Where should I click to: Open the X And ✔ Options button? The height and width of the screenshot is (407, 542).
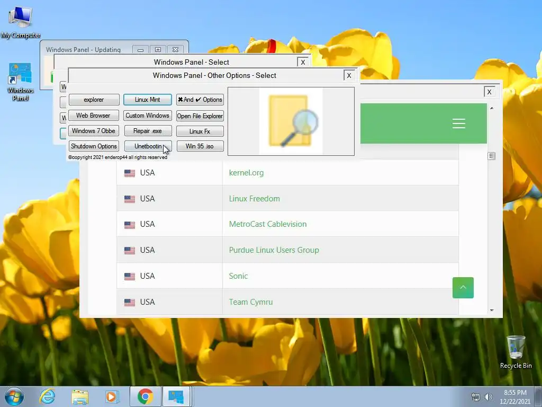[x=200, y=100]
